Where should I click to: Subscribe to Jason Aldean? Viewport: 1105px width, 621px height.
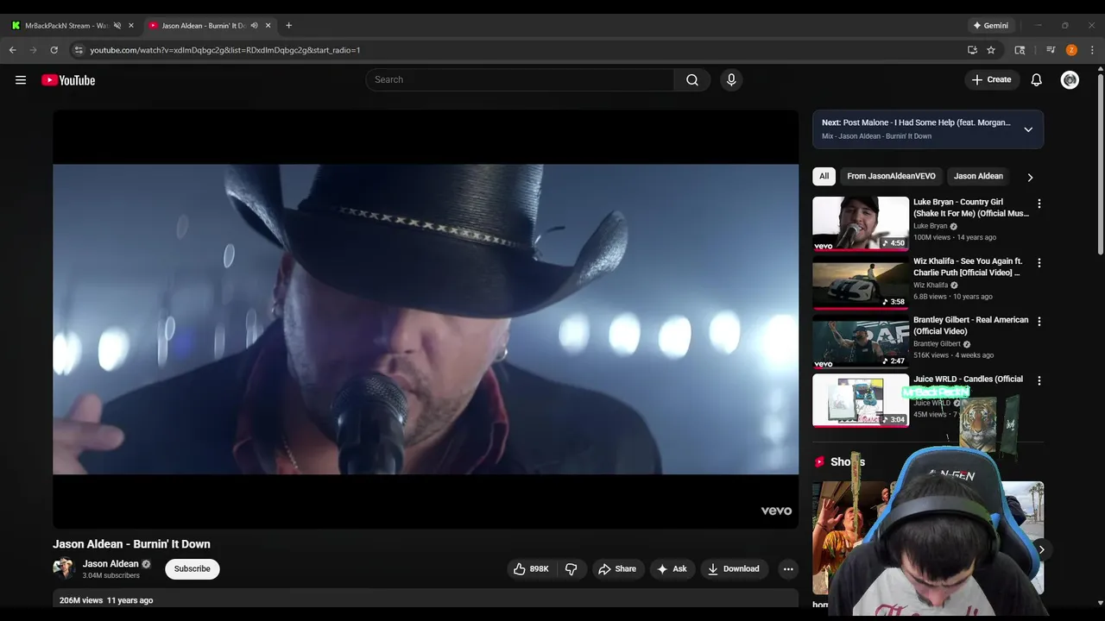(193, 569)
